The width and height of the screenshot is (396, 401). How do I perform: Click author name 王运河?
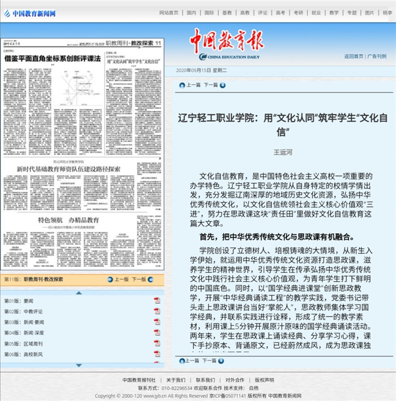click(283, 152)
